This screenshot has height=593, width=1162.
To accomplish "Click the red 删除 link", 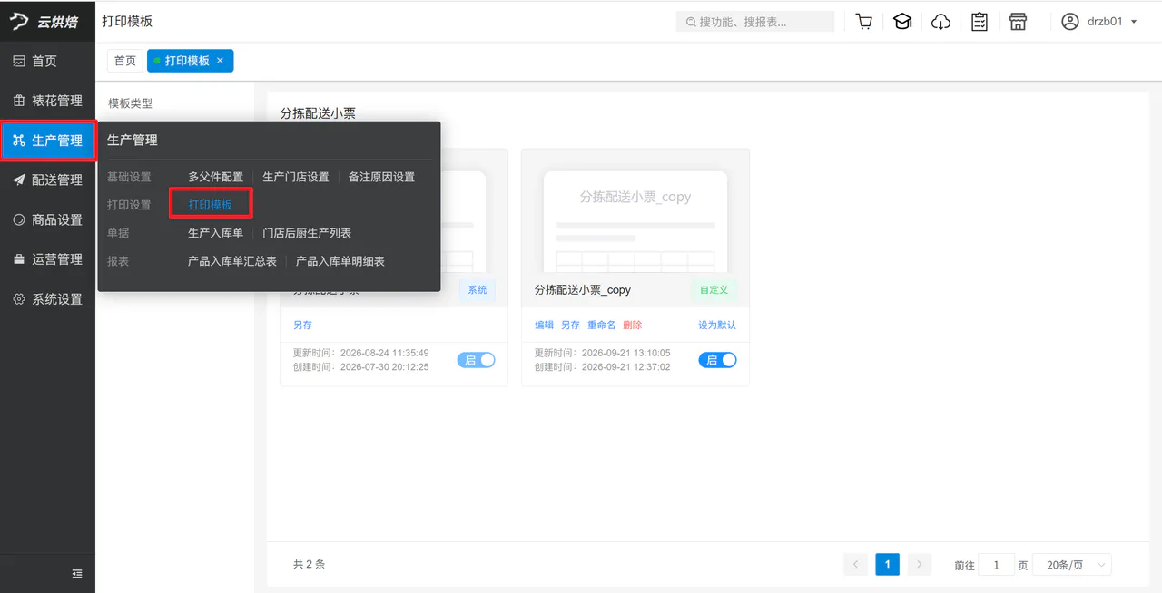I will click(x=632, y=325).
